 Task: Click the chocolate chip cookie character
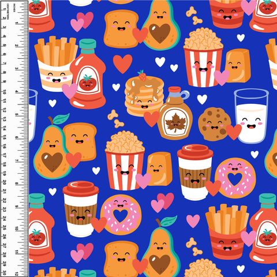[x=215, y=124]
